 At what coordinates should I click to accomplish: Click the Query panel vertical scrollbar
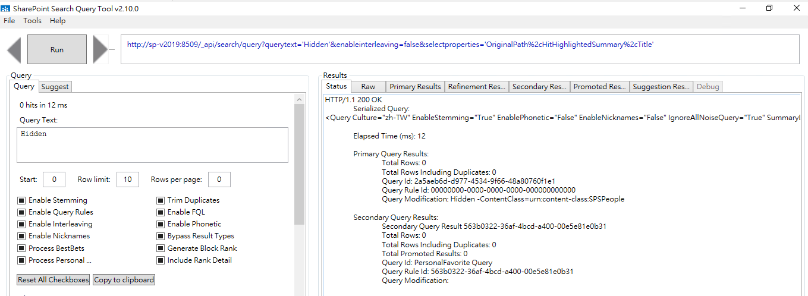click(300, 178)
